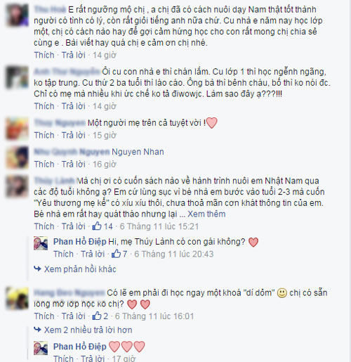Click the reply arrow icon beside Xem 2 nhiều trả lời hơn
The height and width of the screenshot is (362, 351).
pyautogui.click(x=37, y=330)
